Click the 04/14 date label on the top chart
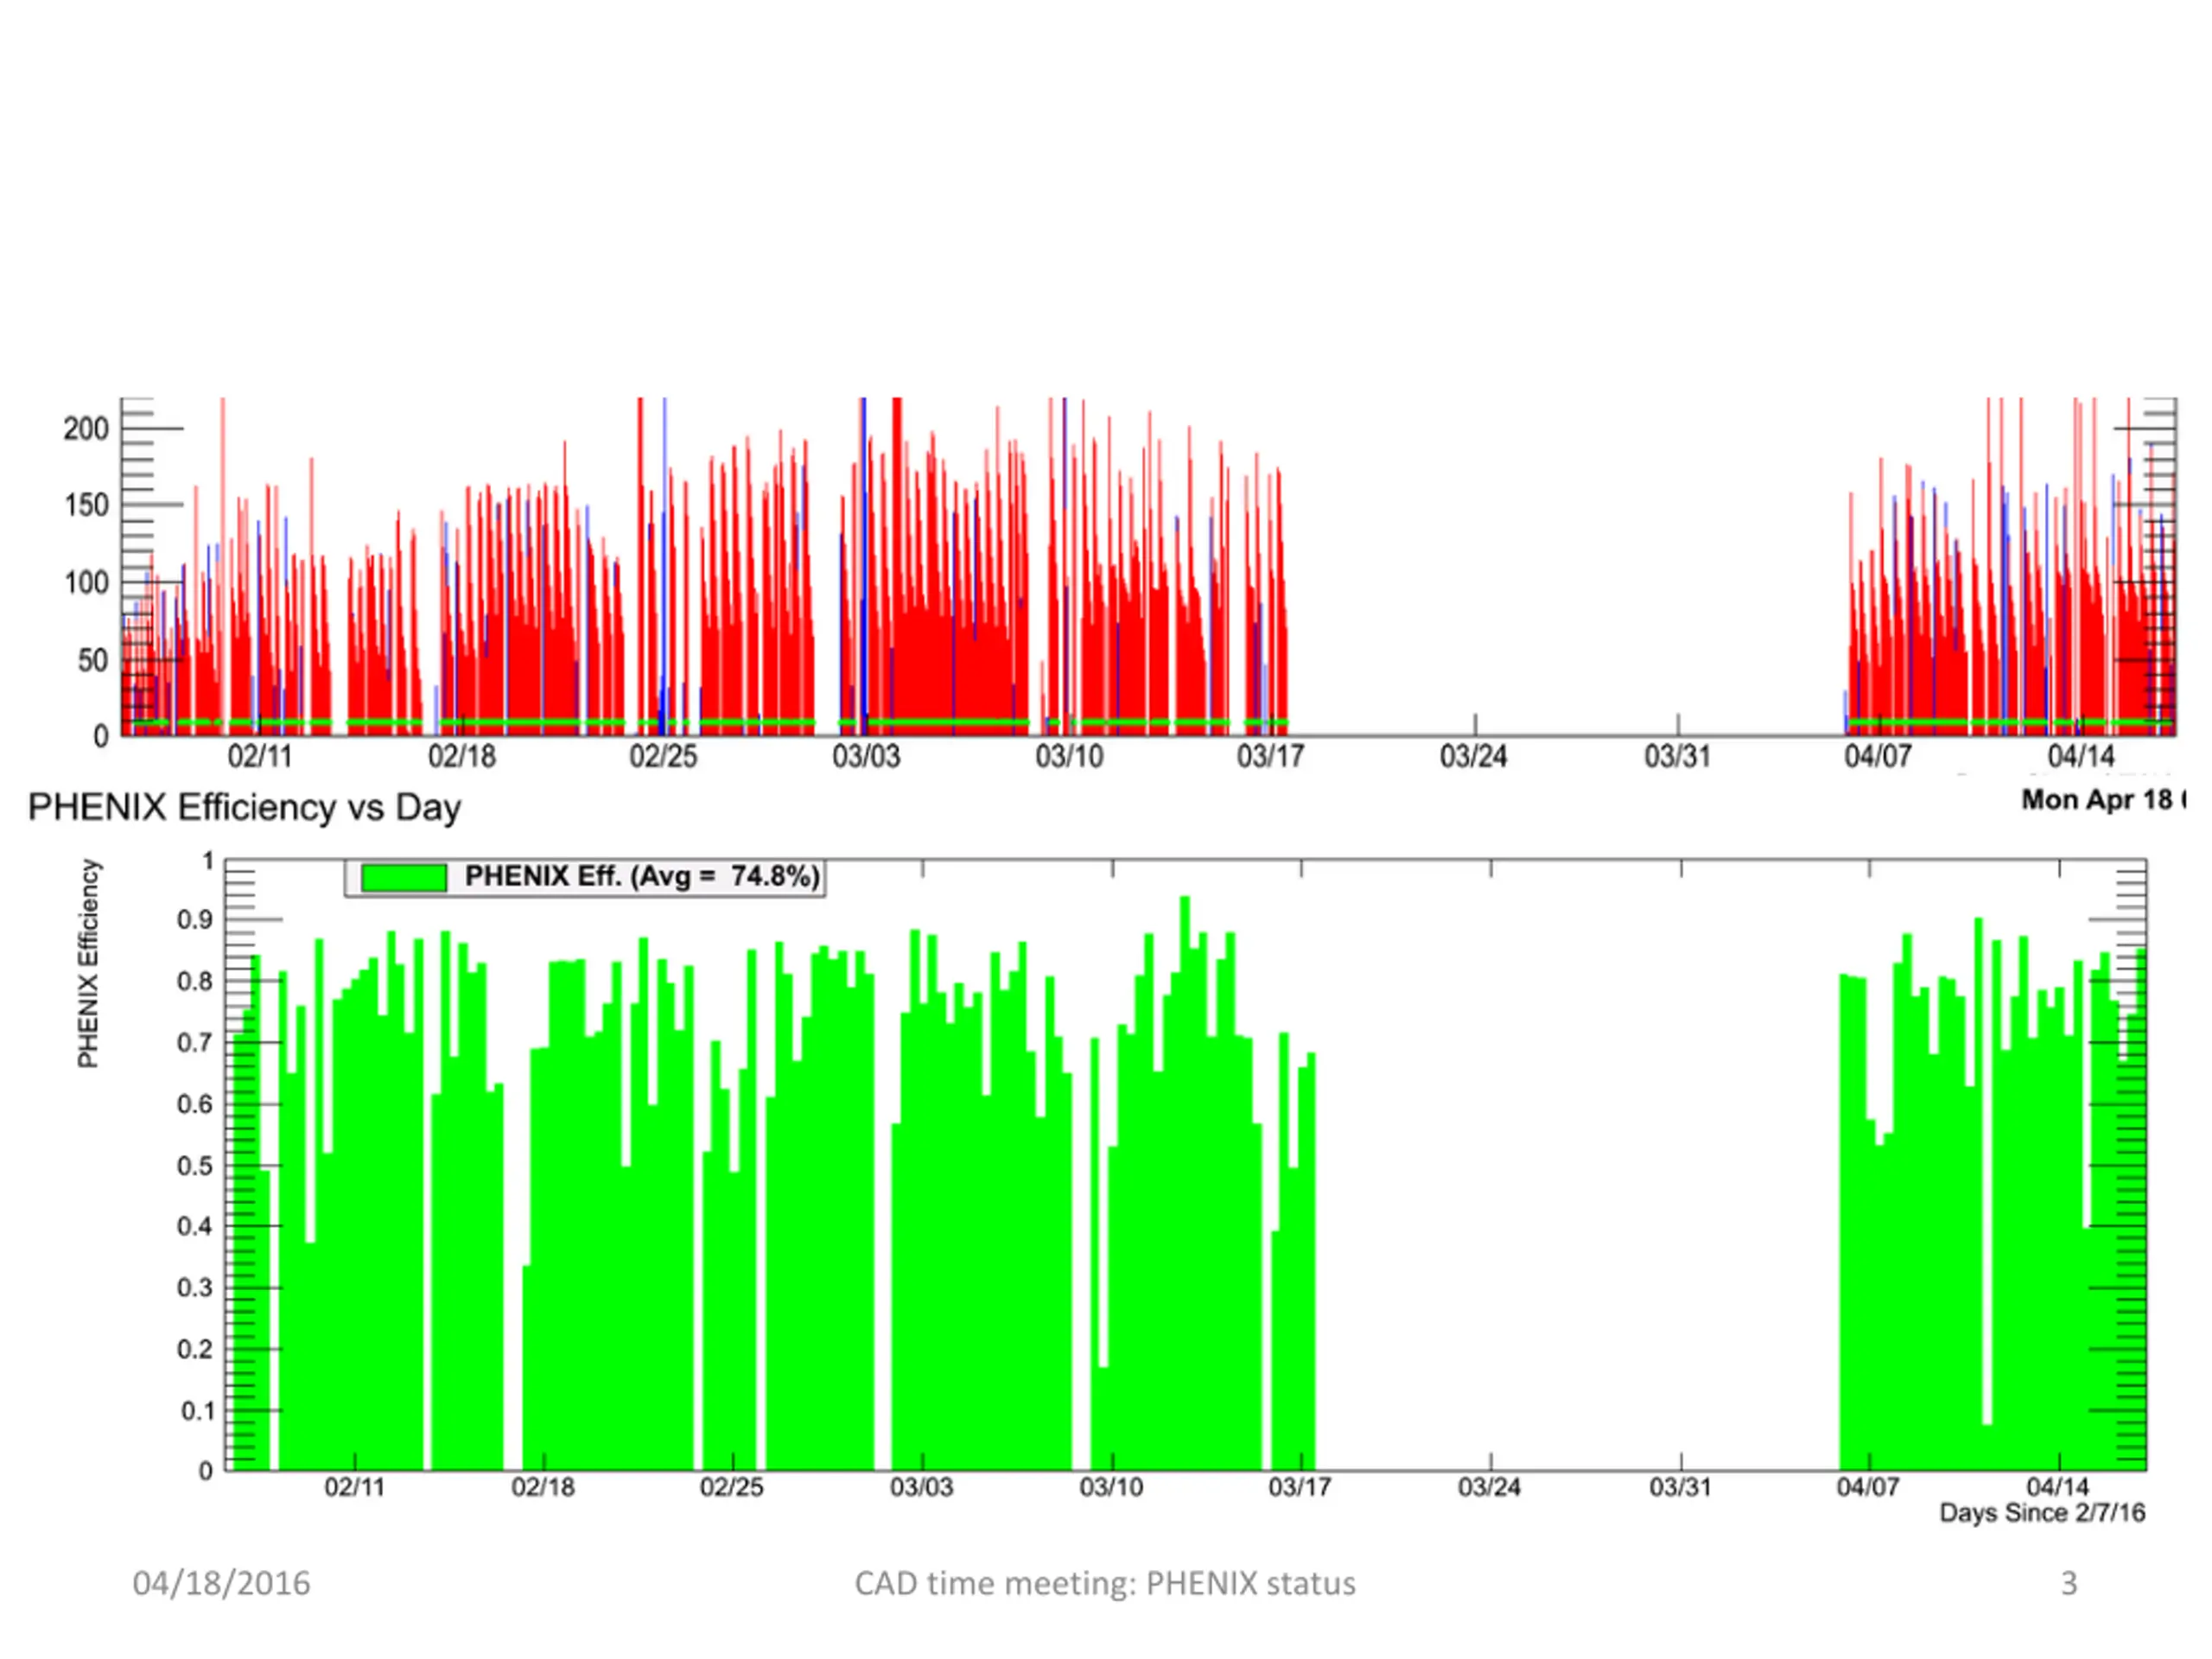Image resolution: width=2212 pixels, height=1659 pixels. 2081,756
